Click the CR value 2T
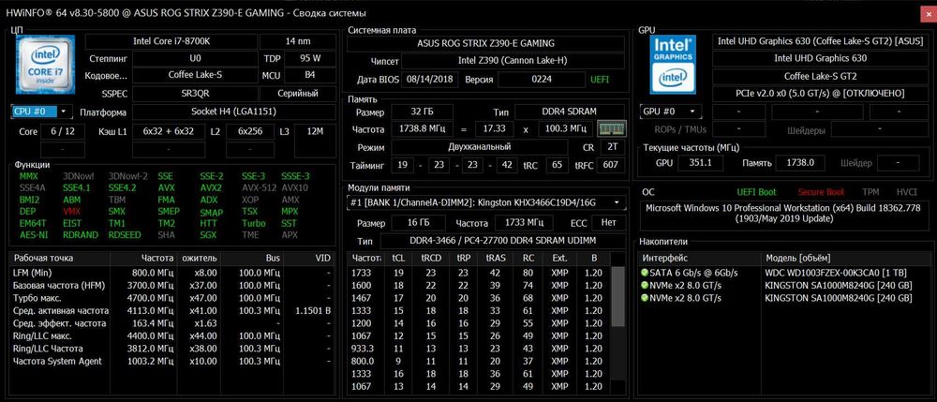This screenshot has height=402, width=937. pos(612,147)
